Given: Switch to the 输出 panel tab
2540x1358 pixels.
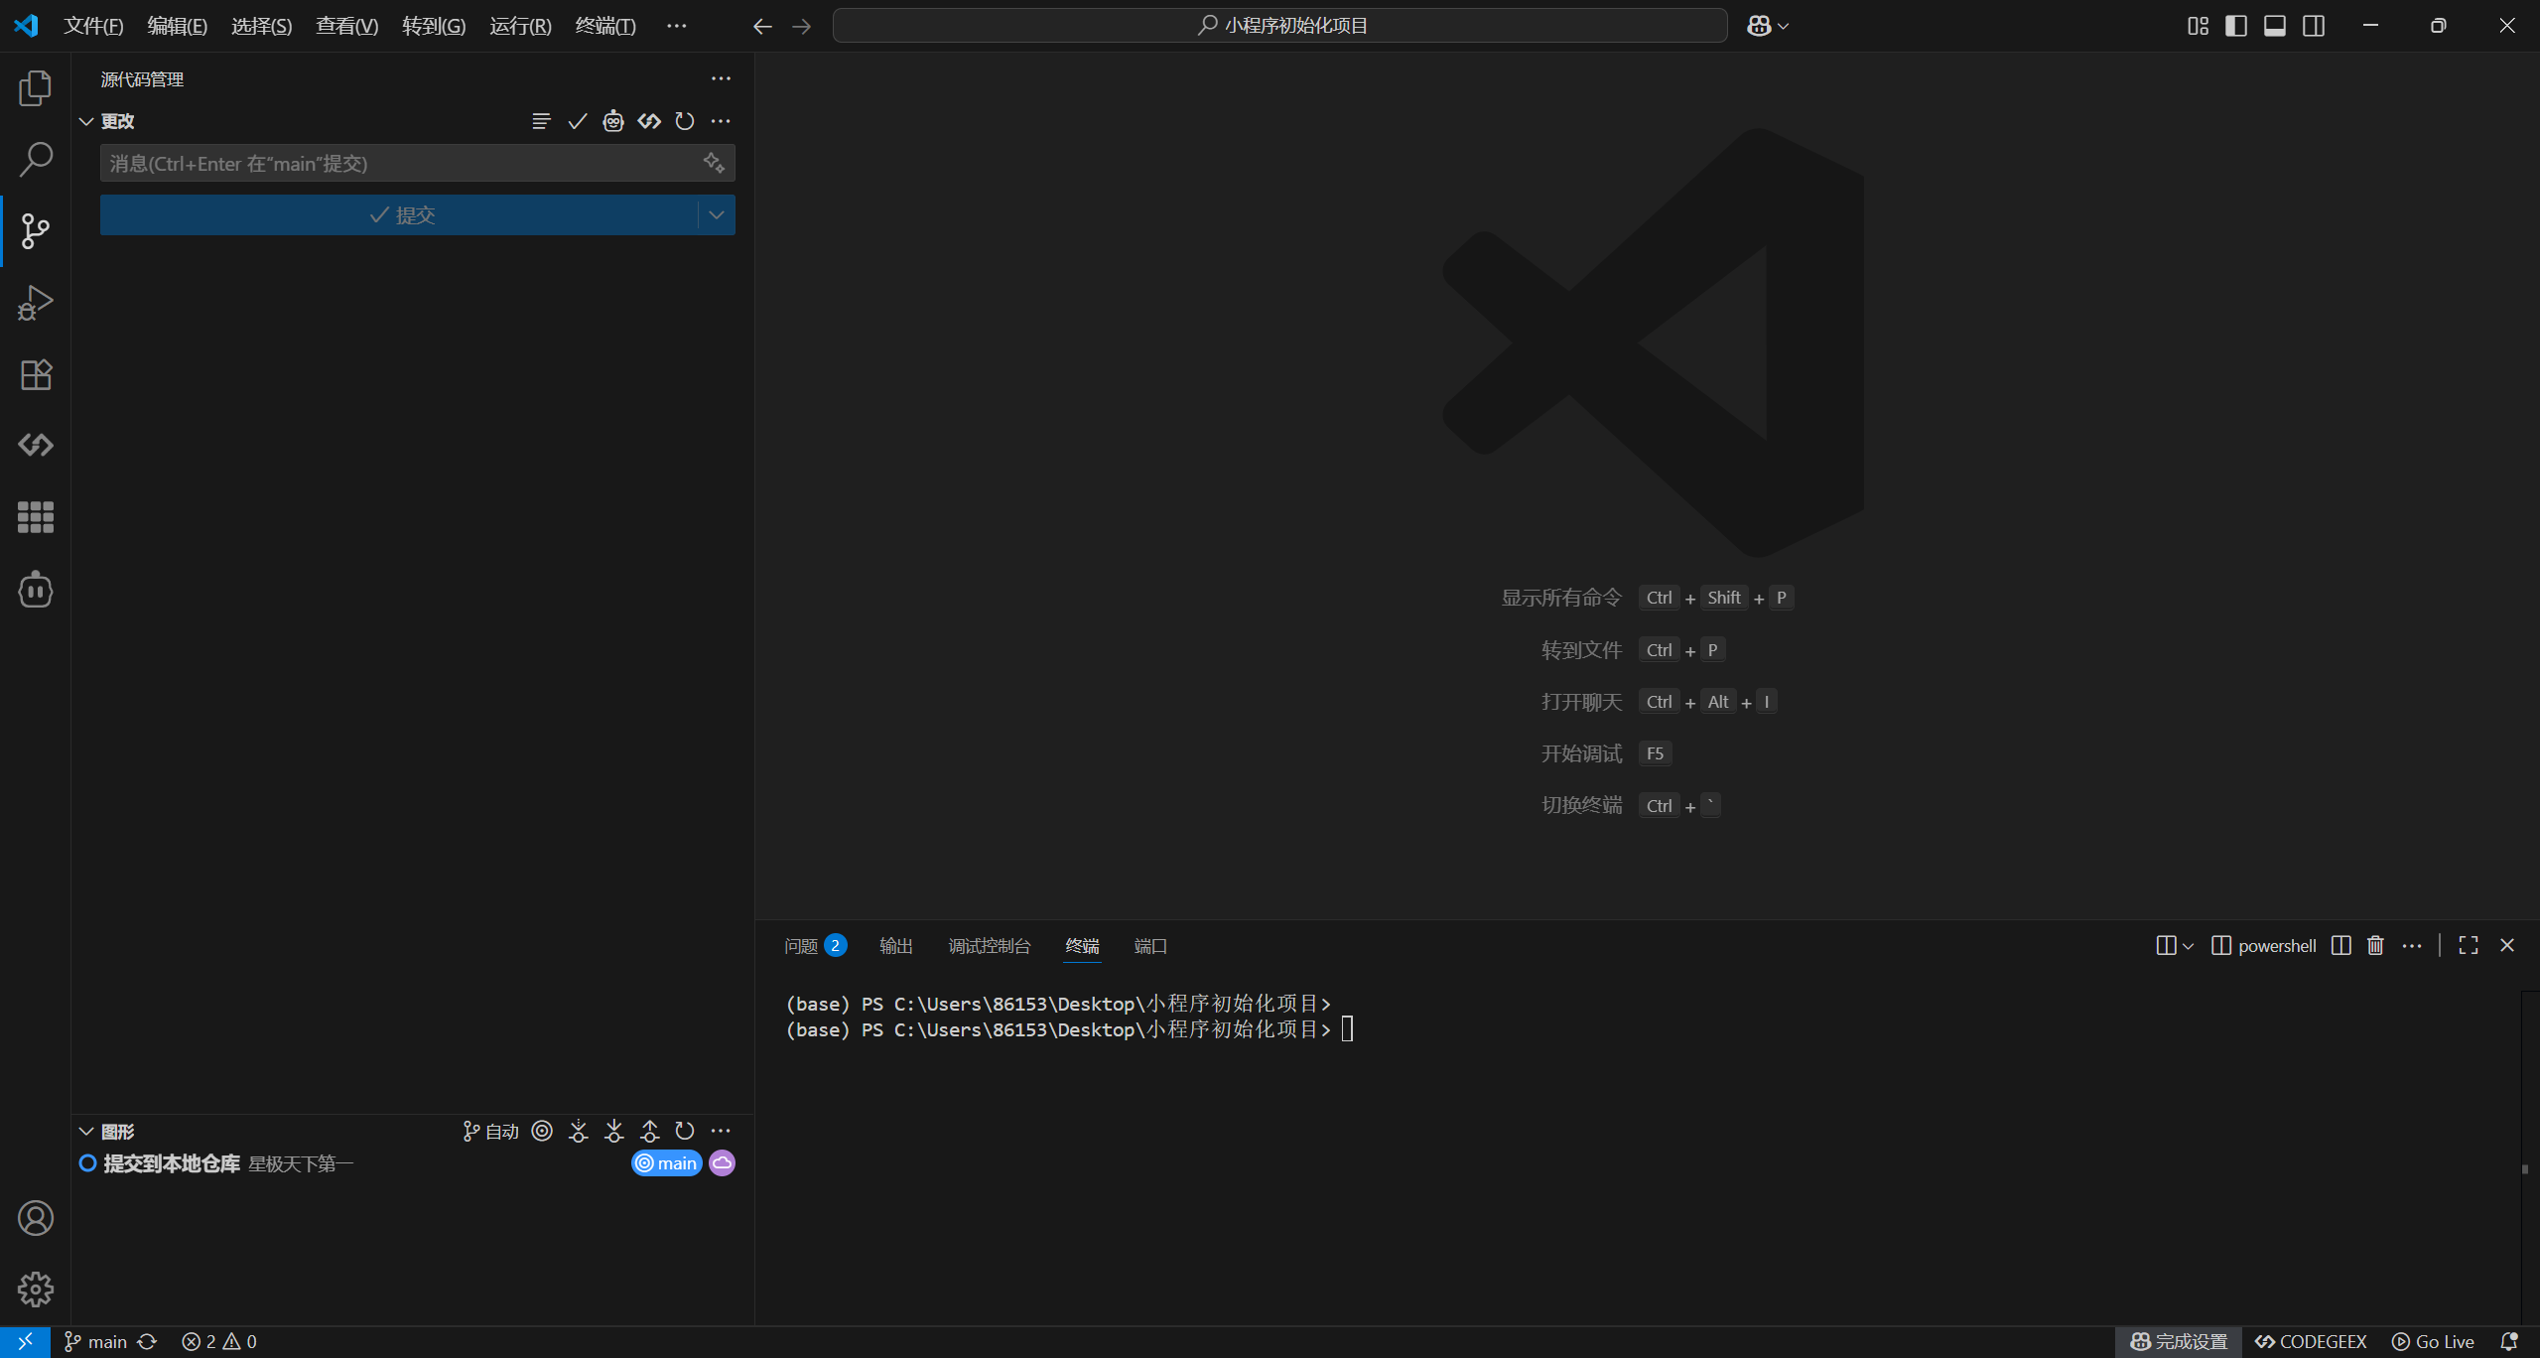Looking at the screenshot, I should coord(896,945).
